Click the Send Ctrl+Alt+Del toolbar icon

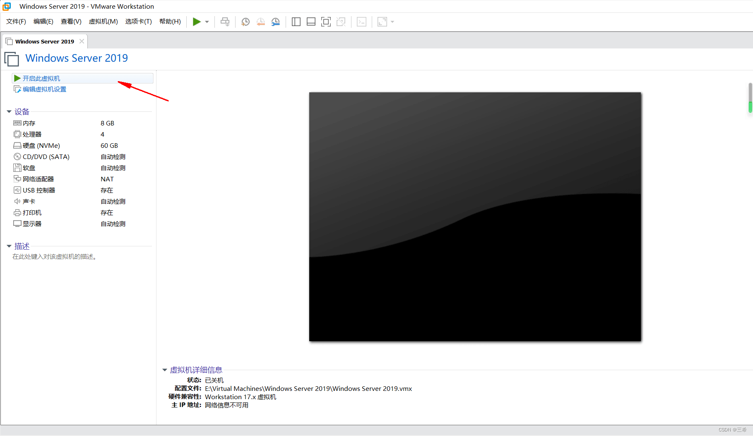click(x=225, y=22)
